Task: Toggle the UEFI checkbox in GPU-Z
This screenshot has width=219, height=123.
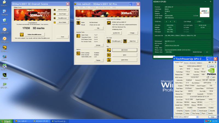Action: click(211, 77)
